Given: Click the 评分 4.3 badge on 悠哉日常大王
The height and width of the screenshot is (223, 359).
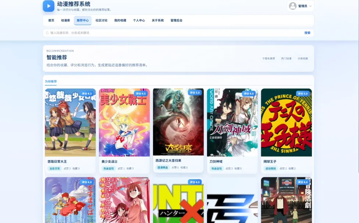Looking at the screenshot, I should (87, 93).
